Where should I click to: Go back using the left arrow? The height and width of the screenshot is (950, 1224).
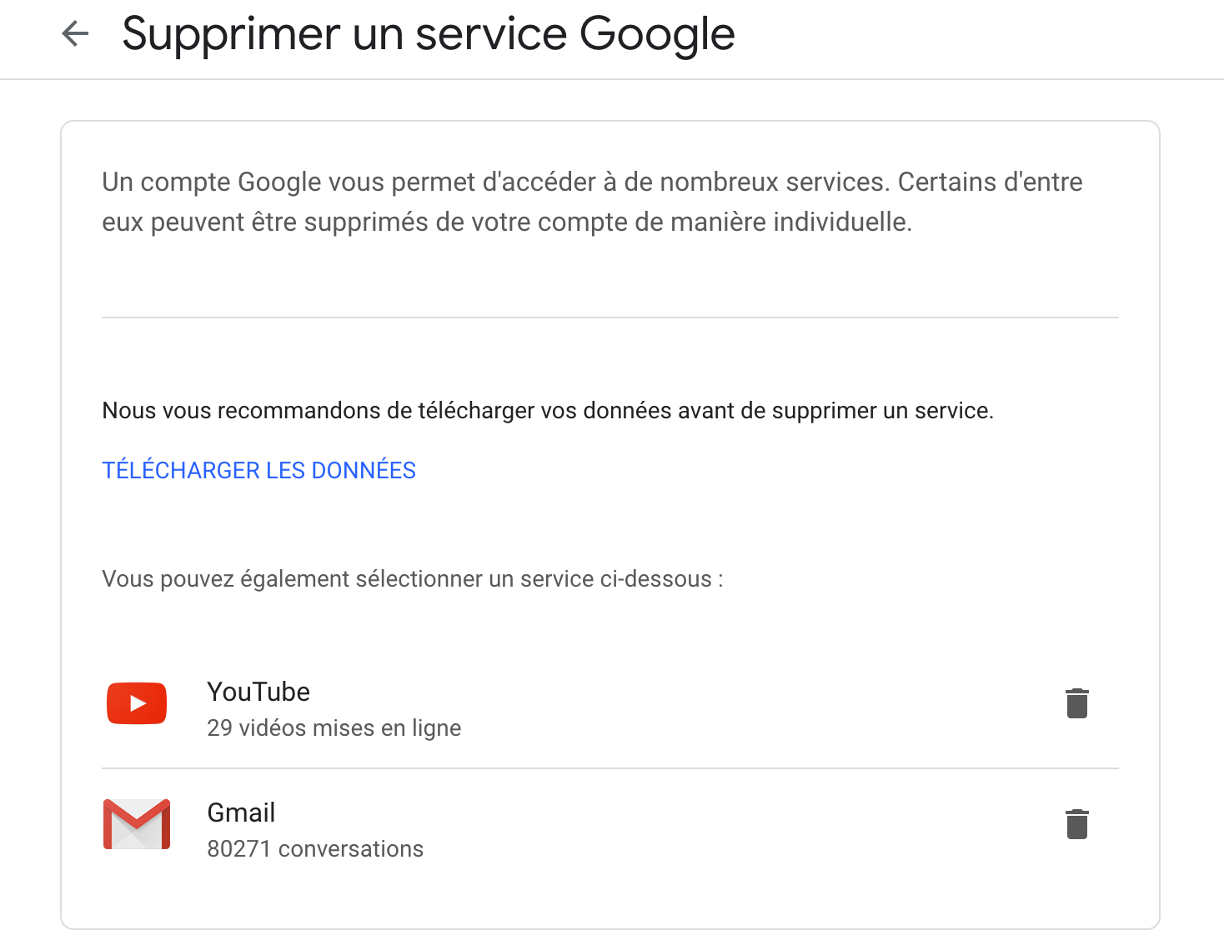click(75, 33)
